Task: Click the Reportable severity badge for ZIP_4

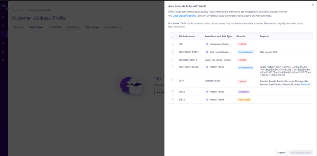Action: click(x=244, y=100)
